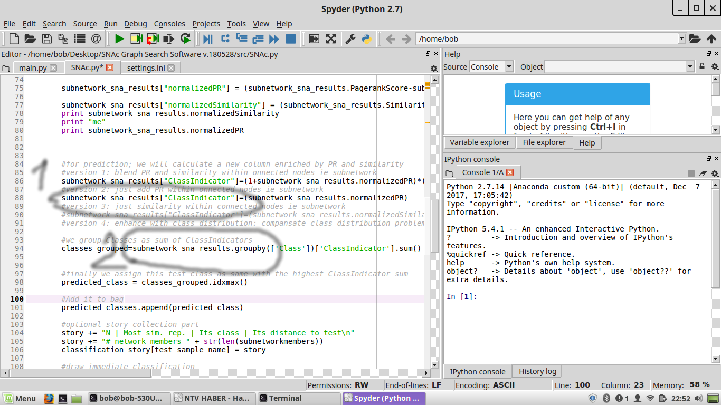Continue execution double-arrow debug icon
The width and height of the screenshot is (721, 405).
[x=273, y=38]
